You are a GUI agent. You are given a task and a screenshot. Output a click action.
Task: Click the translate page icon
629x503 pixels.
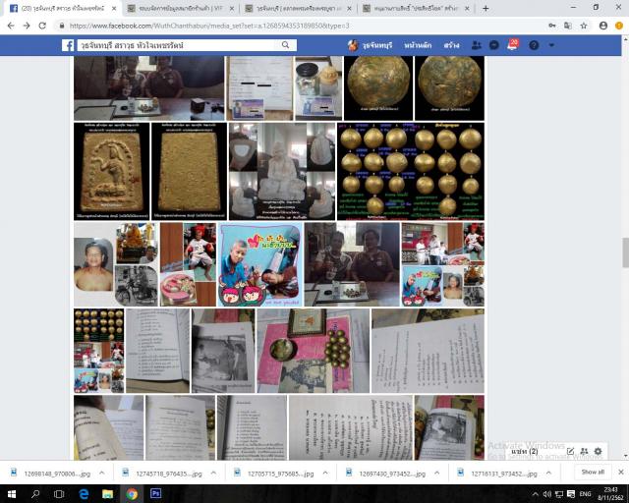pyautogui.click(x=568, y=26)
